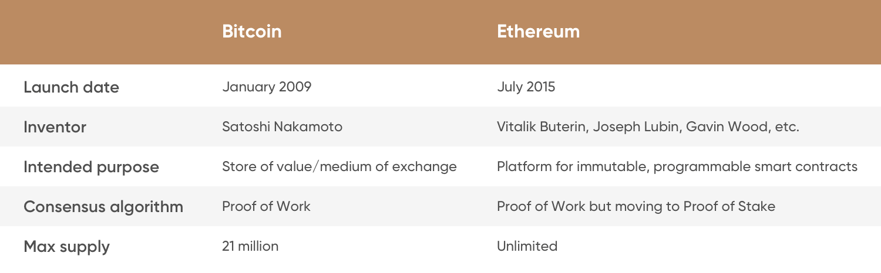Click the Consensus algorithm row label
The image size is (881, 273).
coord(103,207)
